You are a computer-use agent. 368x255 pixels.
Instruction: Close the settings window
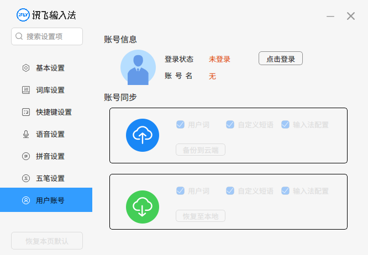pyautogui.click(x=351, y=16)
